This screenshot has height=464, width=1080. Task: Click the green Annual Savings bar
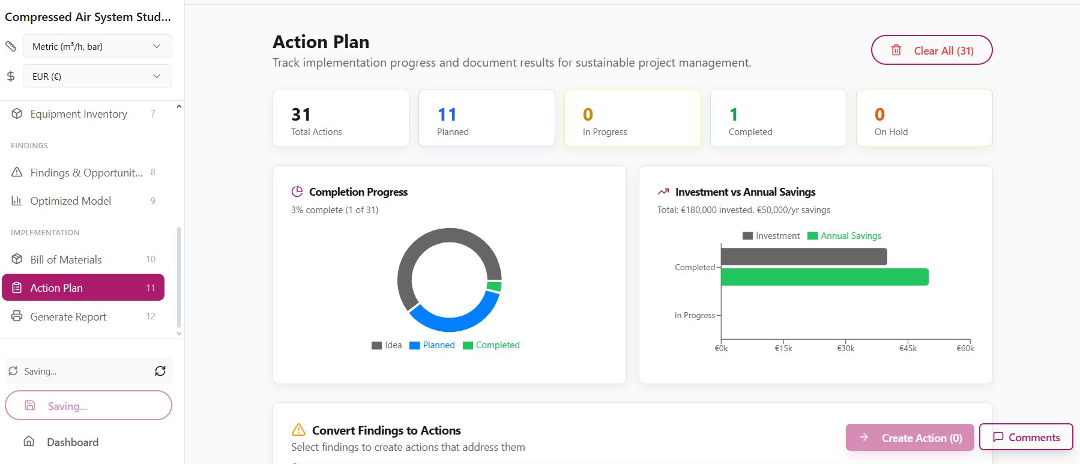[x=825, y=277]
